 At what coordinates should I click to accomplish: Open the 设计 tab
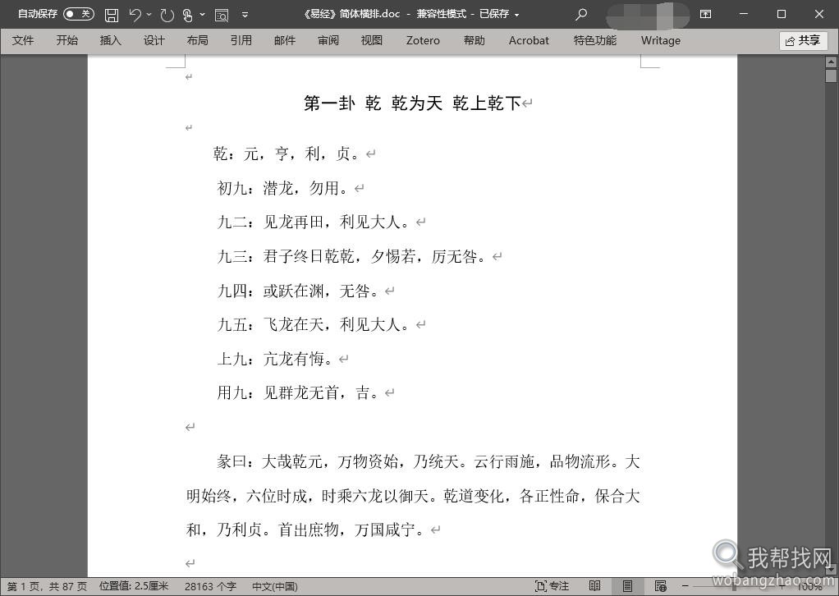pos(154,41)
